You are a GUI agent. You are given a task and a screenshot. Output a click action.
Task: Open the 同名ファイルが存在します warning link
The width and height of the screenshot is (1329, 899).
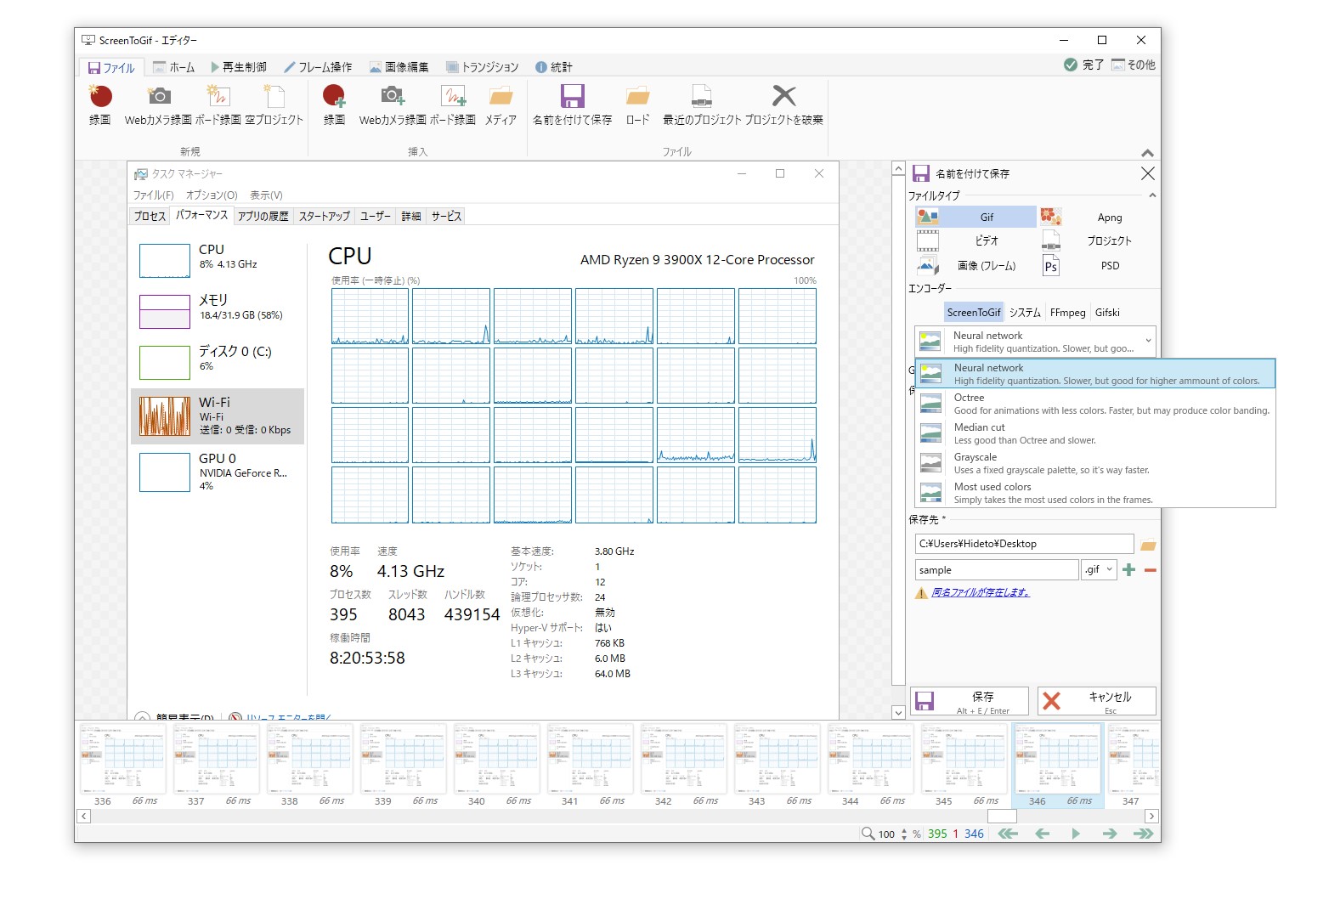981,593
